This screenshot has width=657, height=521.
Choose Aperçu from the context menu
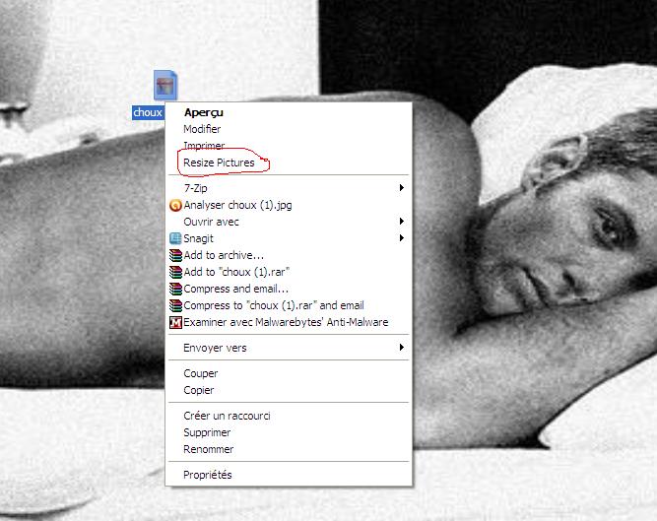[204, 112]
